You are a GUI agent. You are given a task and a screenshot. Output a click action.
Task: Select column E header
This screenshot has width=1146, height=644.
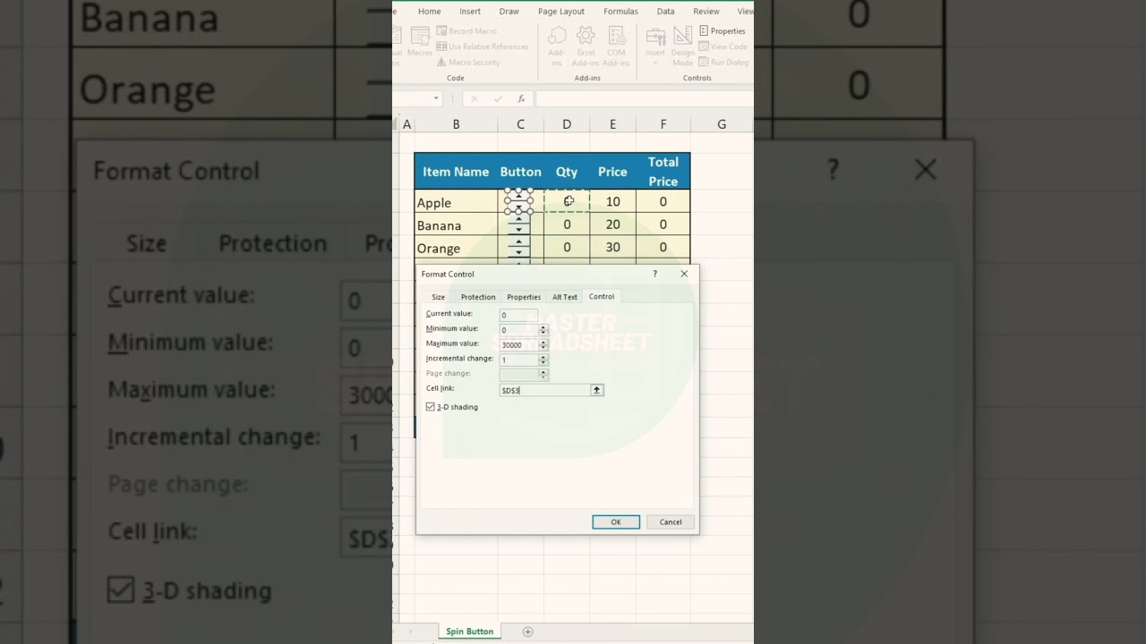(x=612, y=124)
